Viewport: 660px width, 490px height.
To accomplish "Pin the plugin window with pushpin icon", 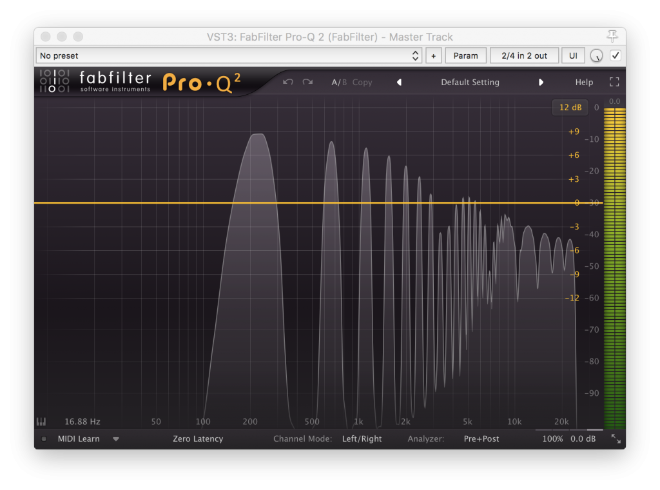I will (612, 36).
